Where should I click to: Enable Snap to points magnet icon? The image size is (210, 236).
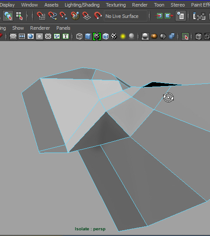click(63, 16)
